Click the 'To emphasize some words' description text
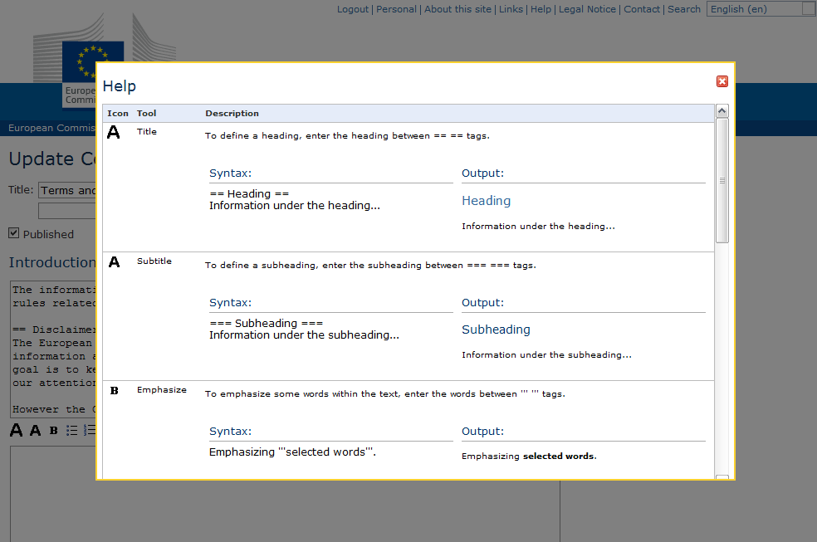Screen dimensions: 817x542 point(385,394)
